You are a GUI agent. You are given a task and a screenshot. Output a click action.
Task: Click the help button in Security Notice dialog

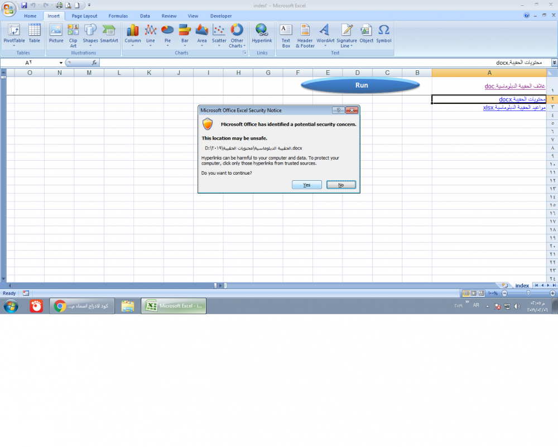339,110
